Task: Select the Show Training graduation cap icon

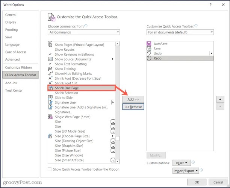Action: click(x=50, y=69)
